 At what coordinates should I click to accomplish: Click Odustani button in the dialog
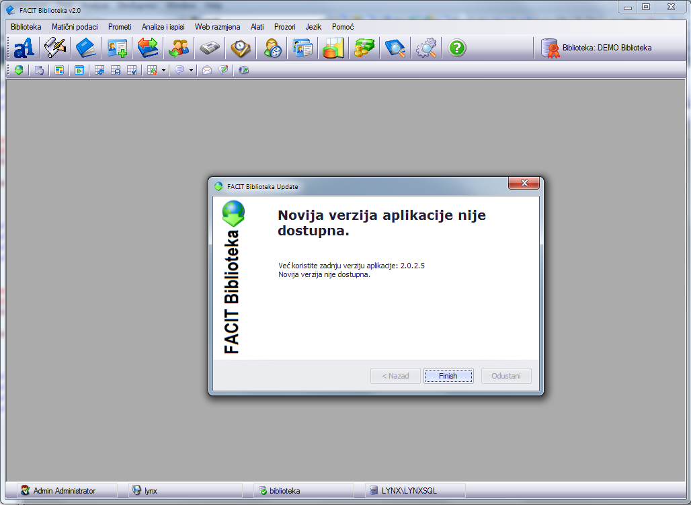click(x=505, y=376)
